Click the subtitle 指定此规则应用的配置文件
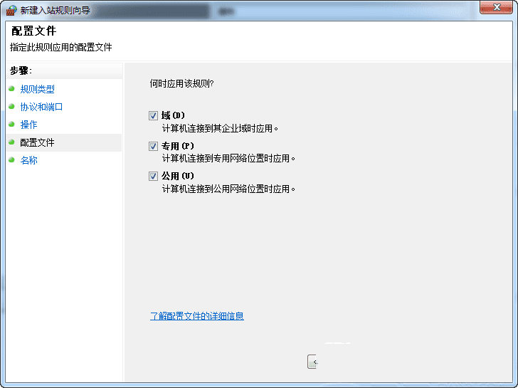This screenshot has width=518, height=388. click(61, 47)
